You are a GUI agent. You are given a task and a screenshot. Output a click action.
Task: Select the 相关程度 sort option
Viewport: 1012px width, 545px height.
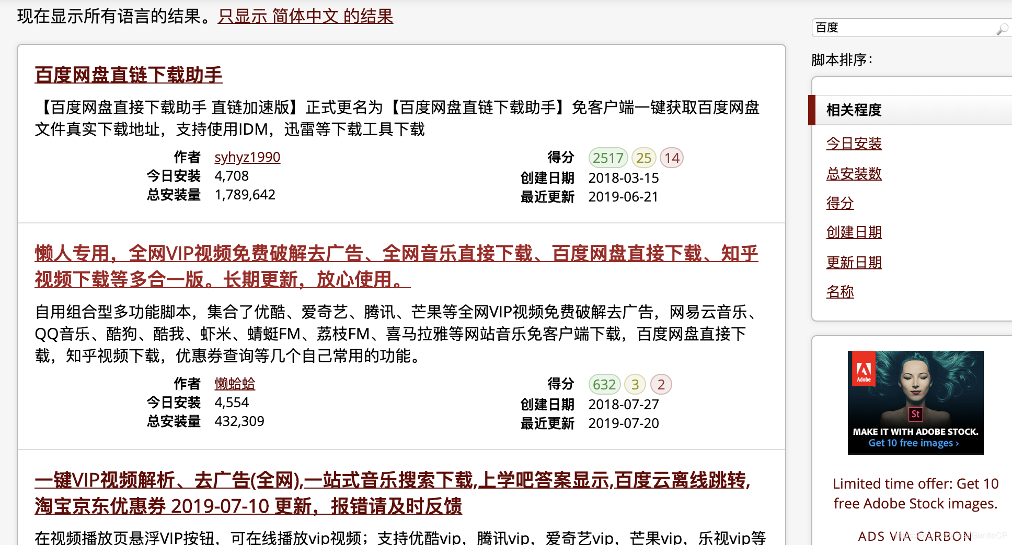[910, 110]
